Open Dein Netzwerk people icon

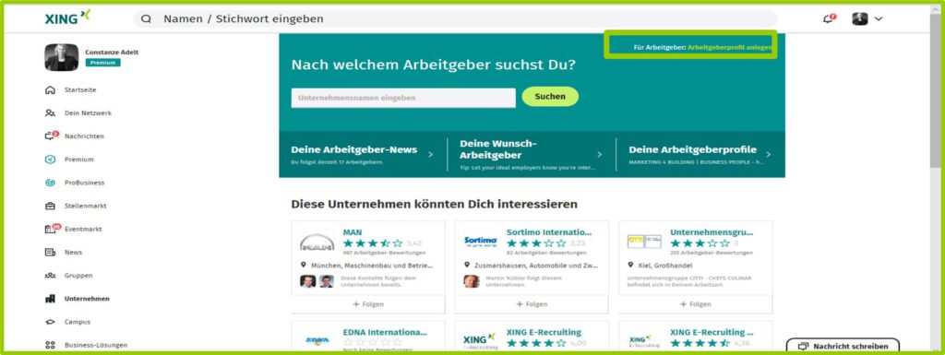[x=51, y=113]
